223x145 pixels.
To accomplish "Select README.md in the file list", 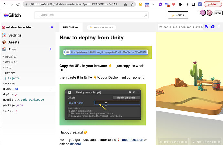I will point(11,89).
